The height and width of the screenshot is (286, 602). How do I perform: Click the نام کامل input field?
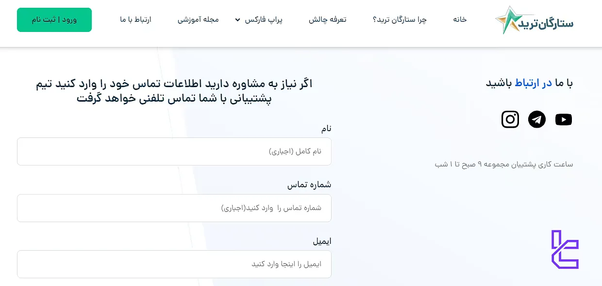click(174, 151)
